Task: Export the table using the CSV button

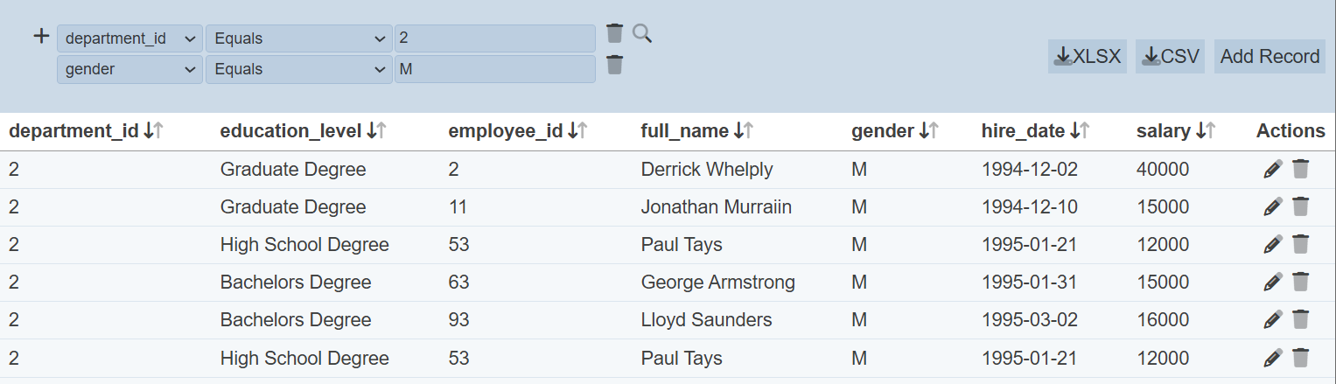Action: point(1170,57)
